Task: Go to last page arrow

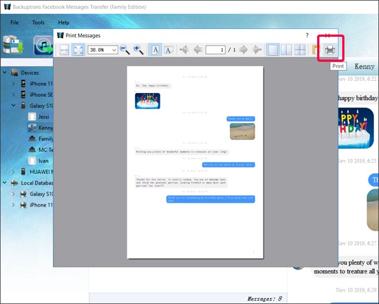Action: click(x=257, y=50)
